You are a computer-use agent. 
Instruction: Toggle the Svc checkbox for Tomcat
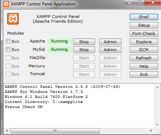8,74
